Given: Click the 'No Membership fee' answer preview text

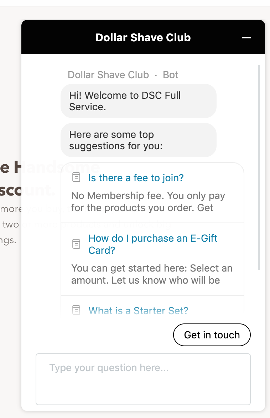Looking at the screenshot, I should tap(148, 202).
